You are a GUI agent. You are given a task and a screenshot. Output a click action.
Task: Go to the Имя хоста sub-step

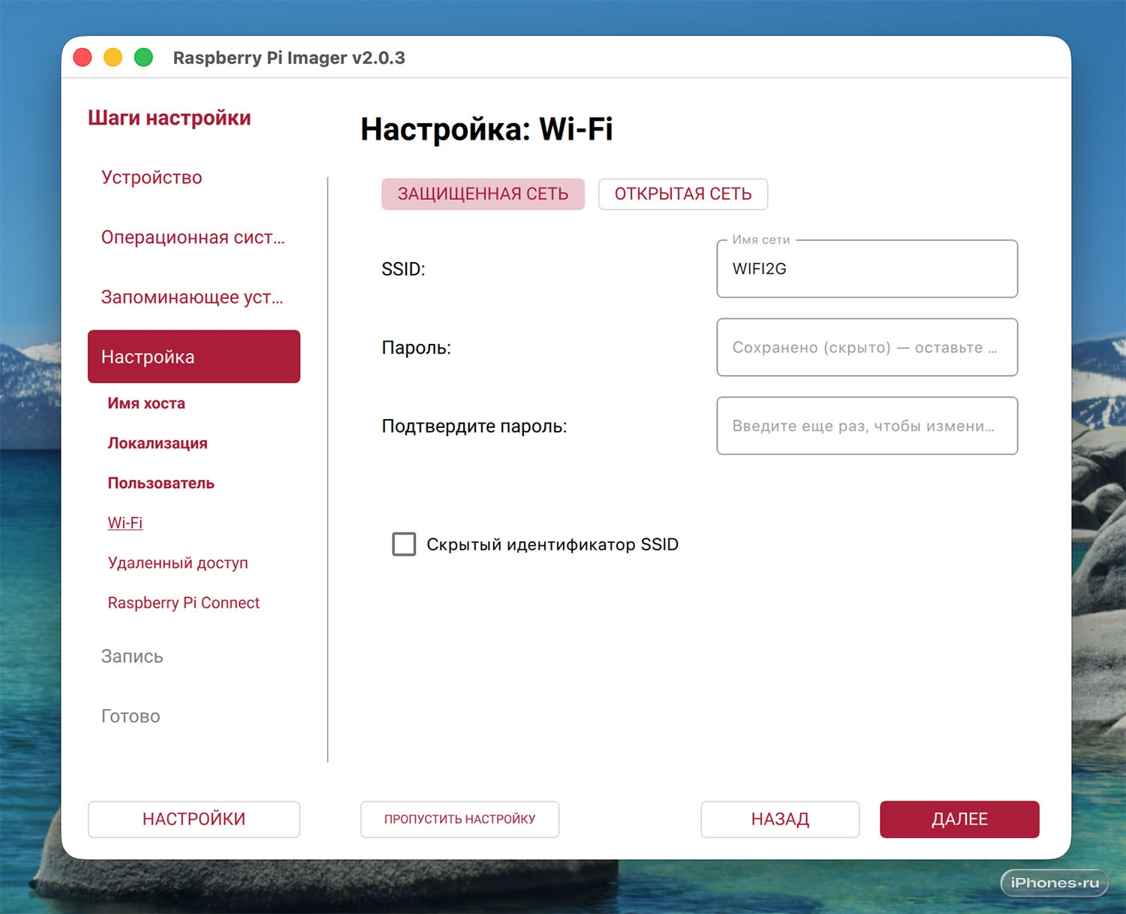146,403
